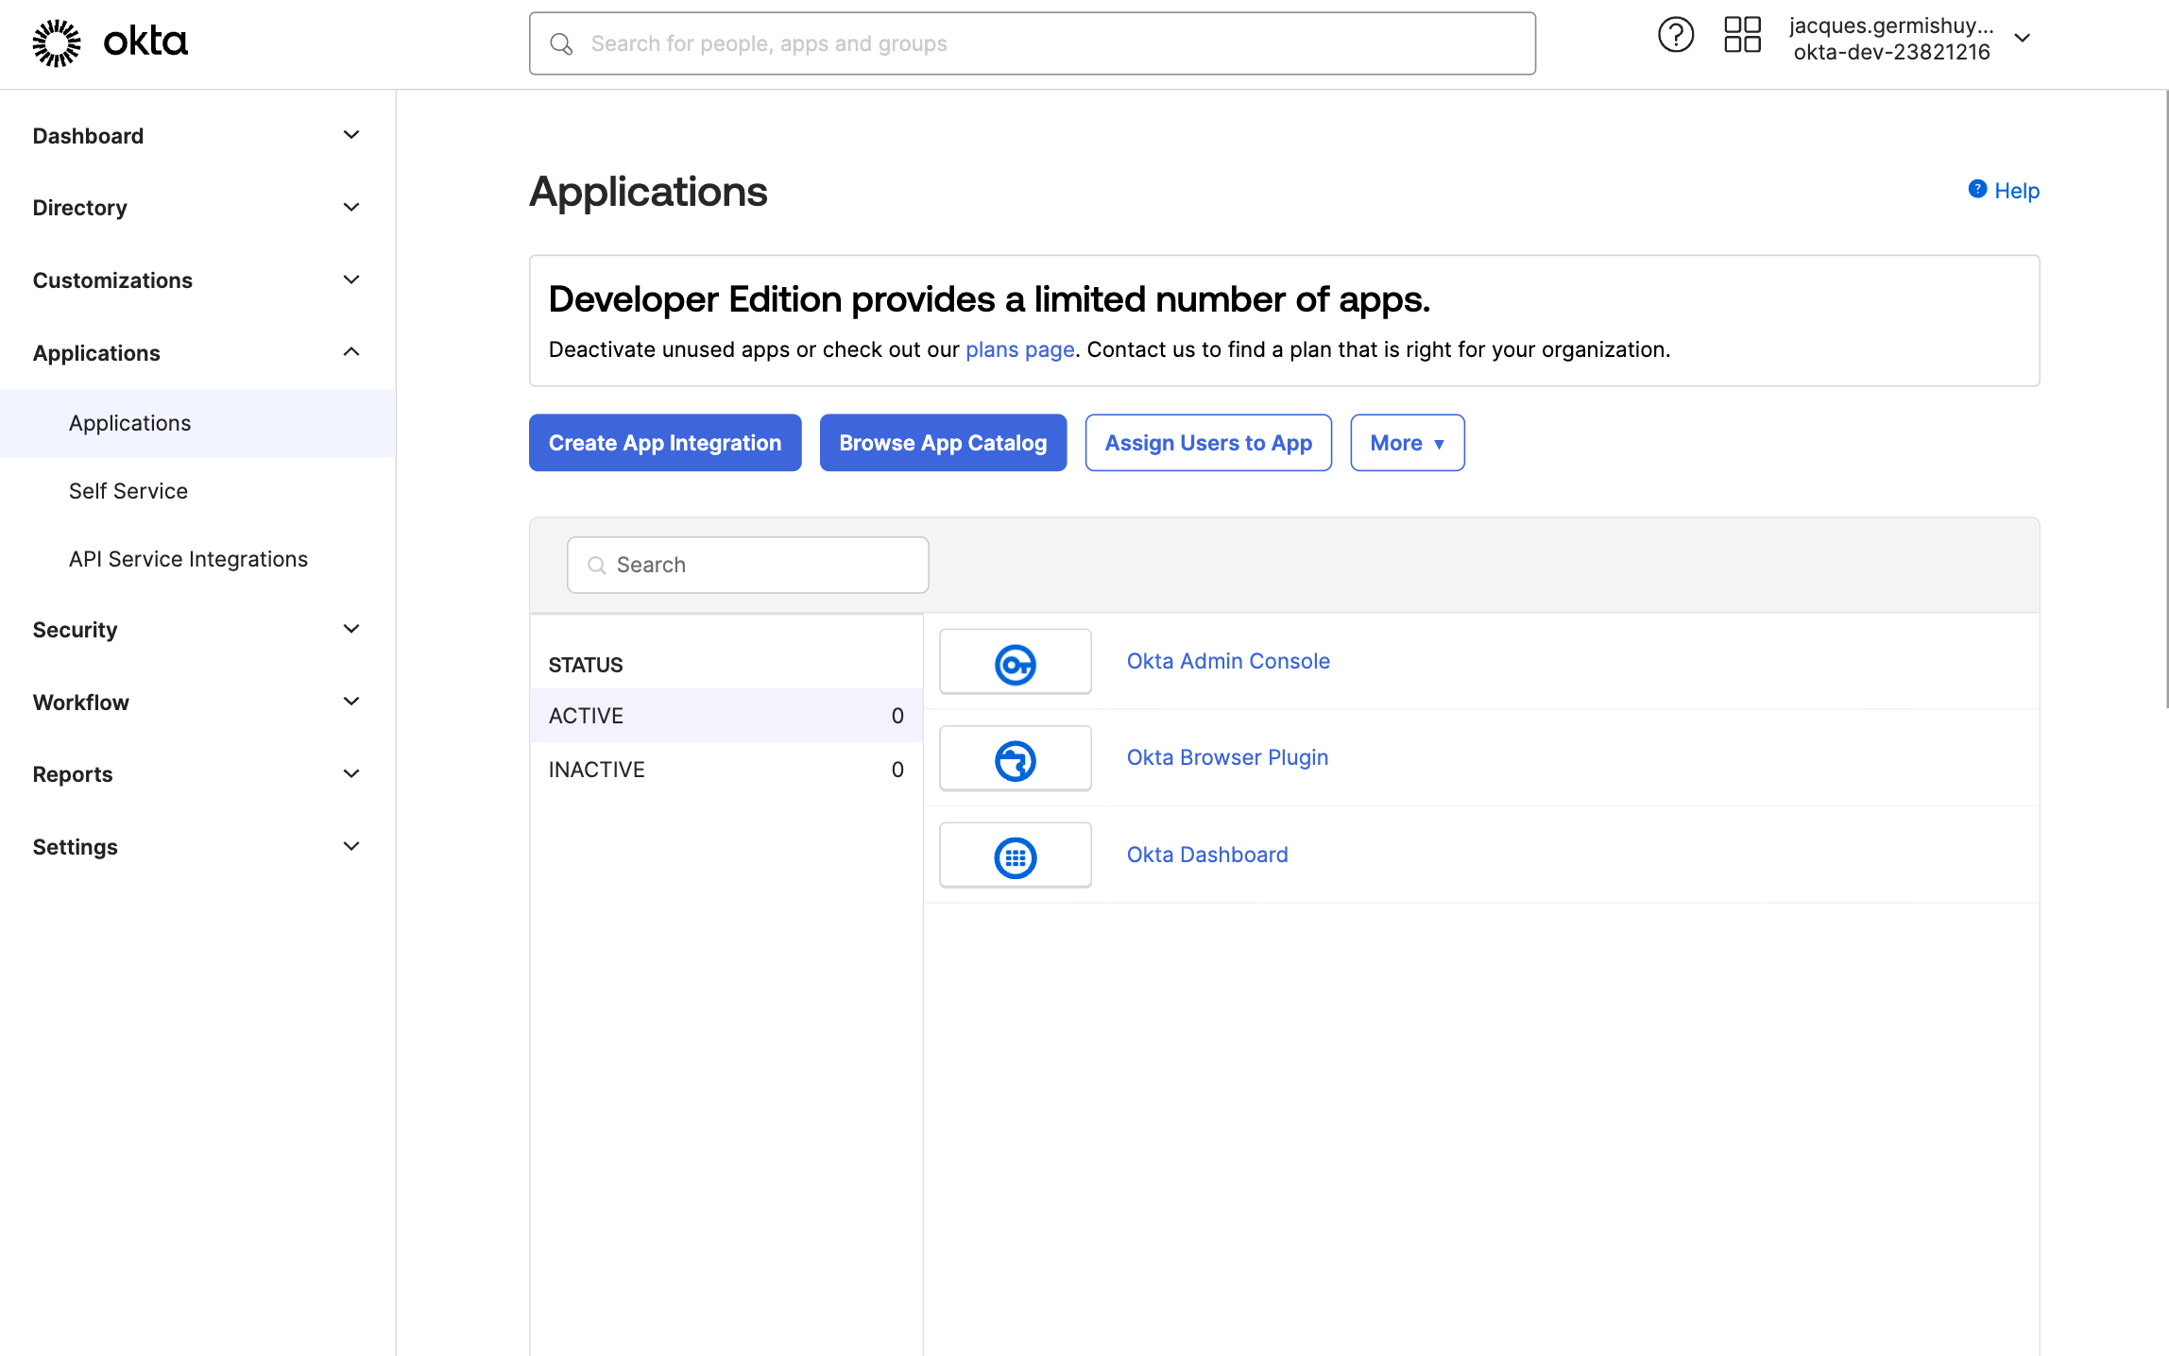Select the Okta Browser Plugin app icon

pos(1015,758)
